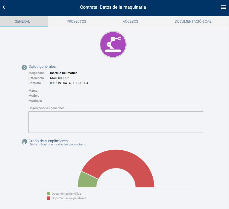The width and height of the screenshot is (229, 209).
Task: Click the pie icon beside Grado de cumplimiento
Action: point(24,142)
